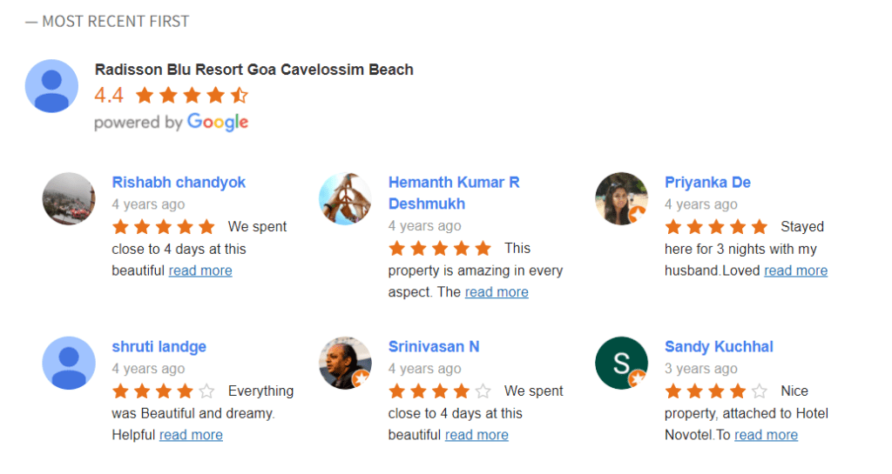Screen dimensions: 892x474
Task: Click the Radisson Blu default avatar icon
Action: (x=51, y=85)
